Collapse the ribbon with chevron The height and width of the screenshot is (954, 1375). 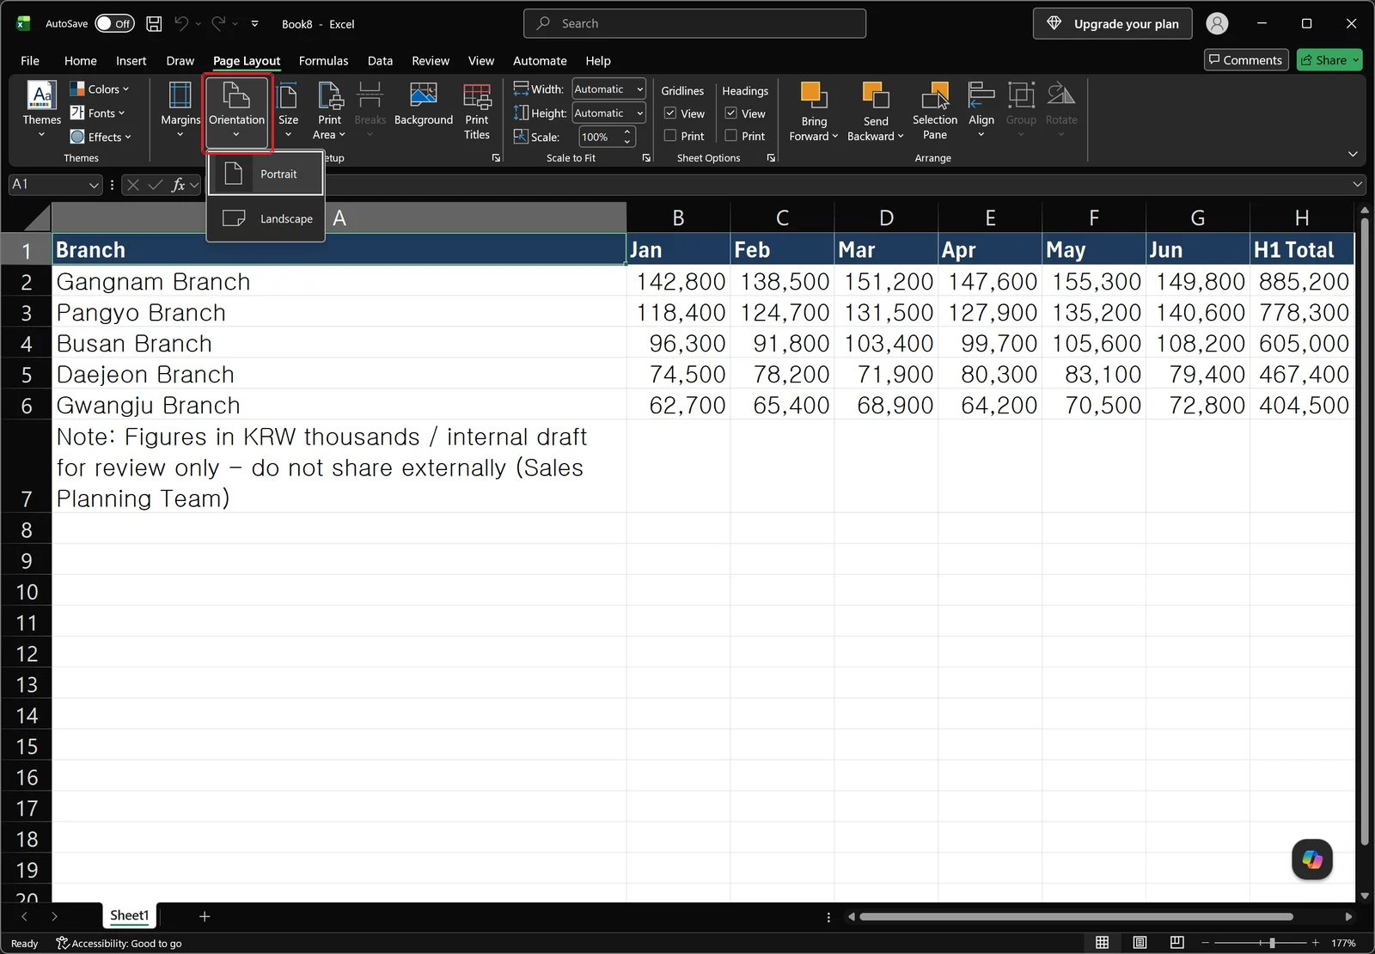pos(1353,154)
